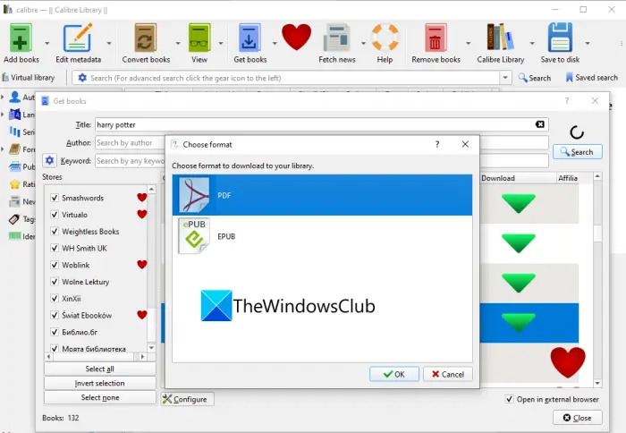Click the View book glasses icon
626x433 pixels.
click(x=199, y=38)
